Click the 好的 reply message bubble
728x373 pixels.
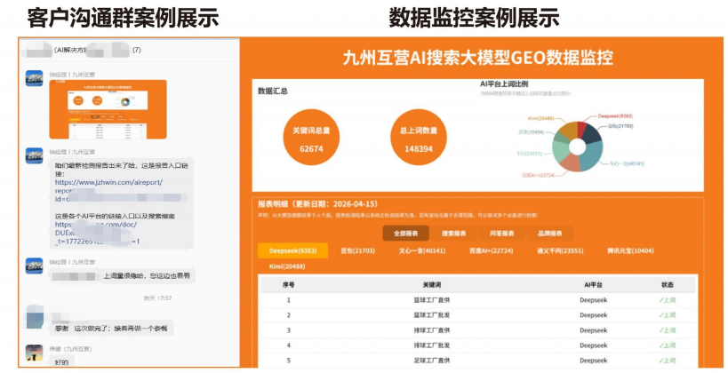61,361
